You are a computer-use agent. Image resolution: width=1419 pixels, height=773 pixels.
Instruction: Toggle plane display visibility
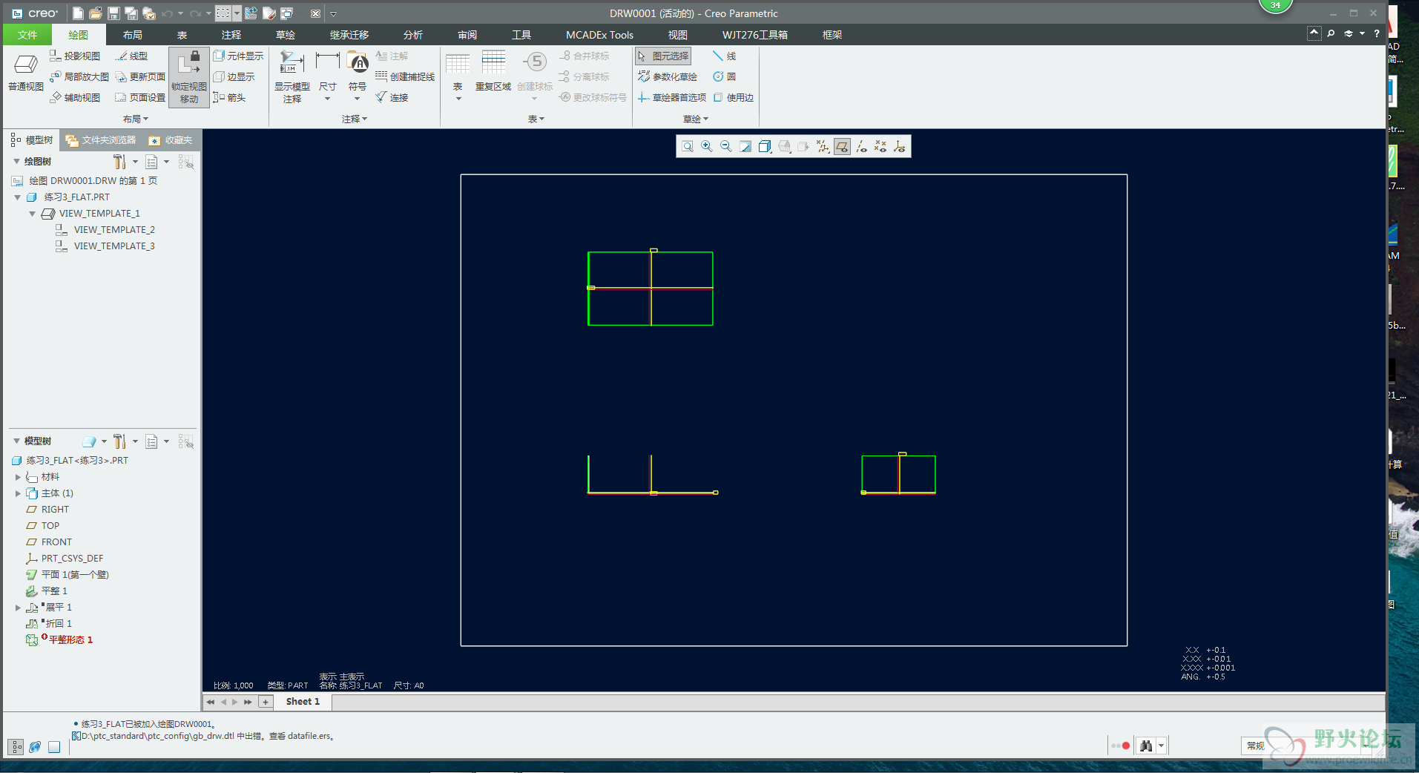point(842,147)
